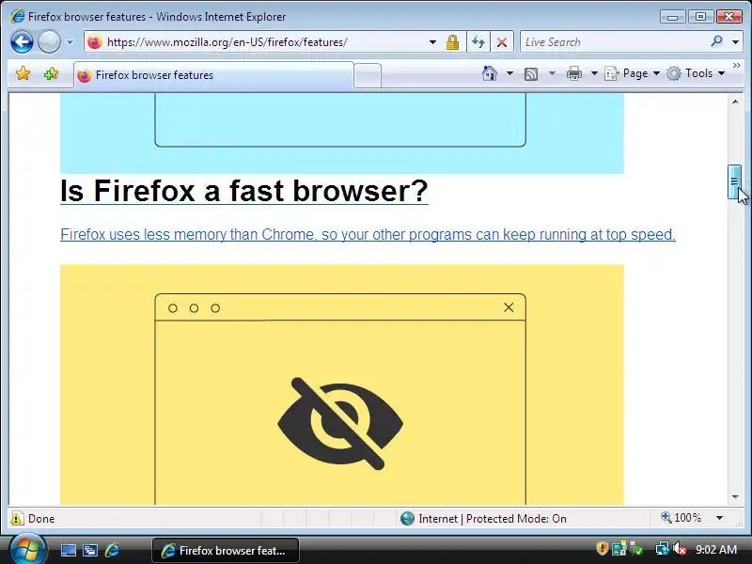
Task: Stop loading with the red X button
Action: [502, 42]
